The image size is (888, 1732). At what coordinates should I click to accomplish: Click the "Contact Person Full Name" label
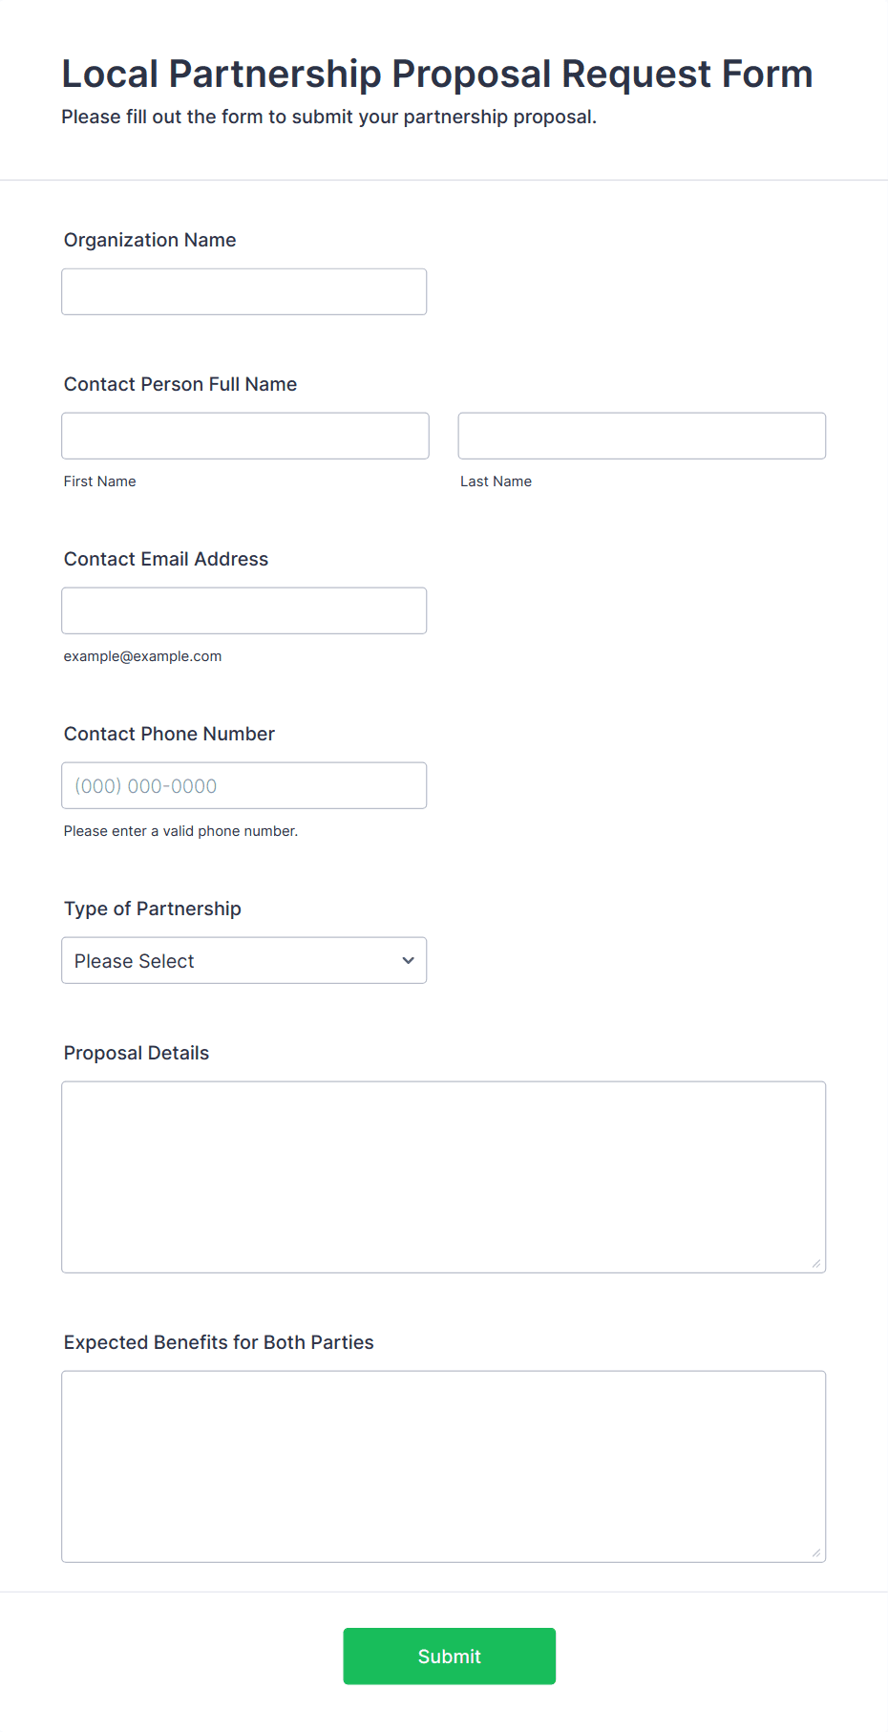pyautogui.click(x=180, y=384)
